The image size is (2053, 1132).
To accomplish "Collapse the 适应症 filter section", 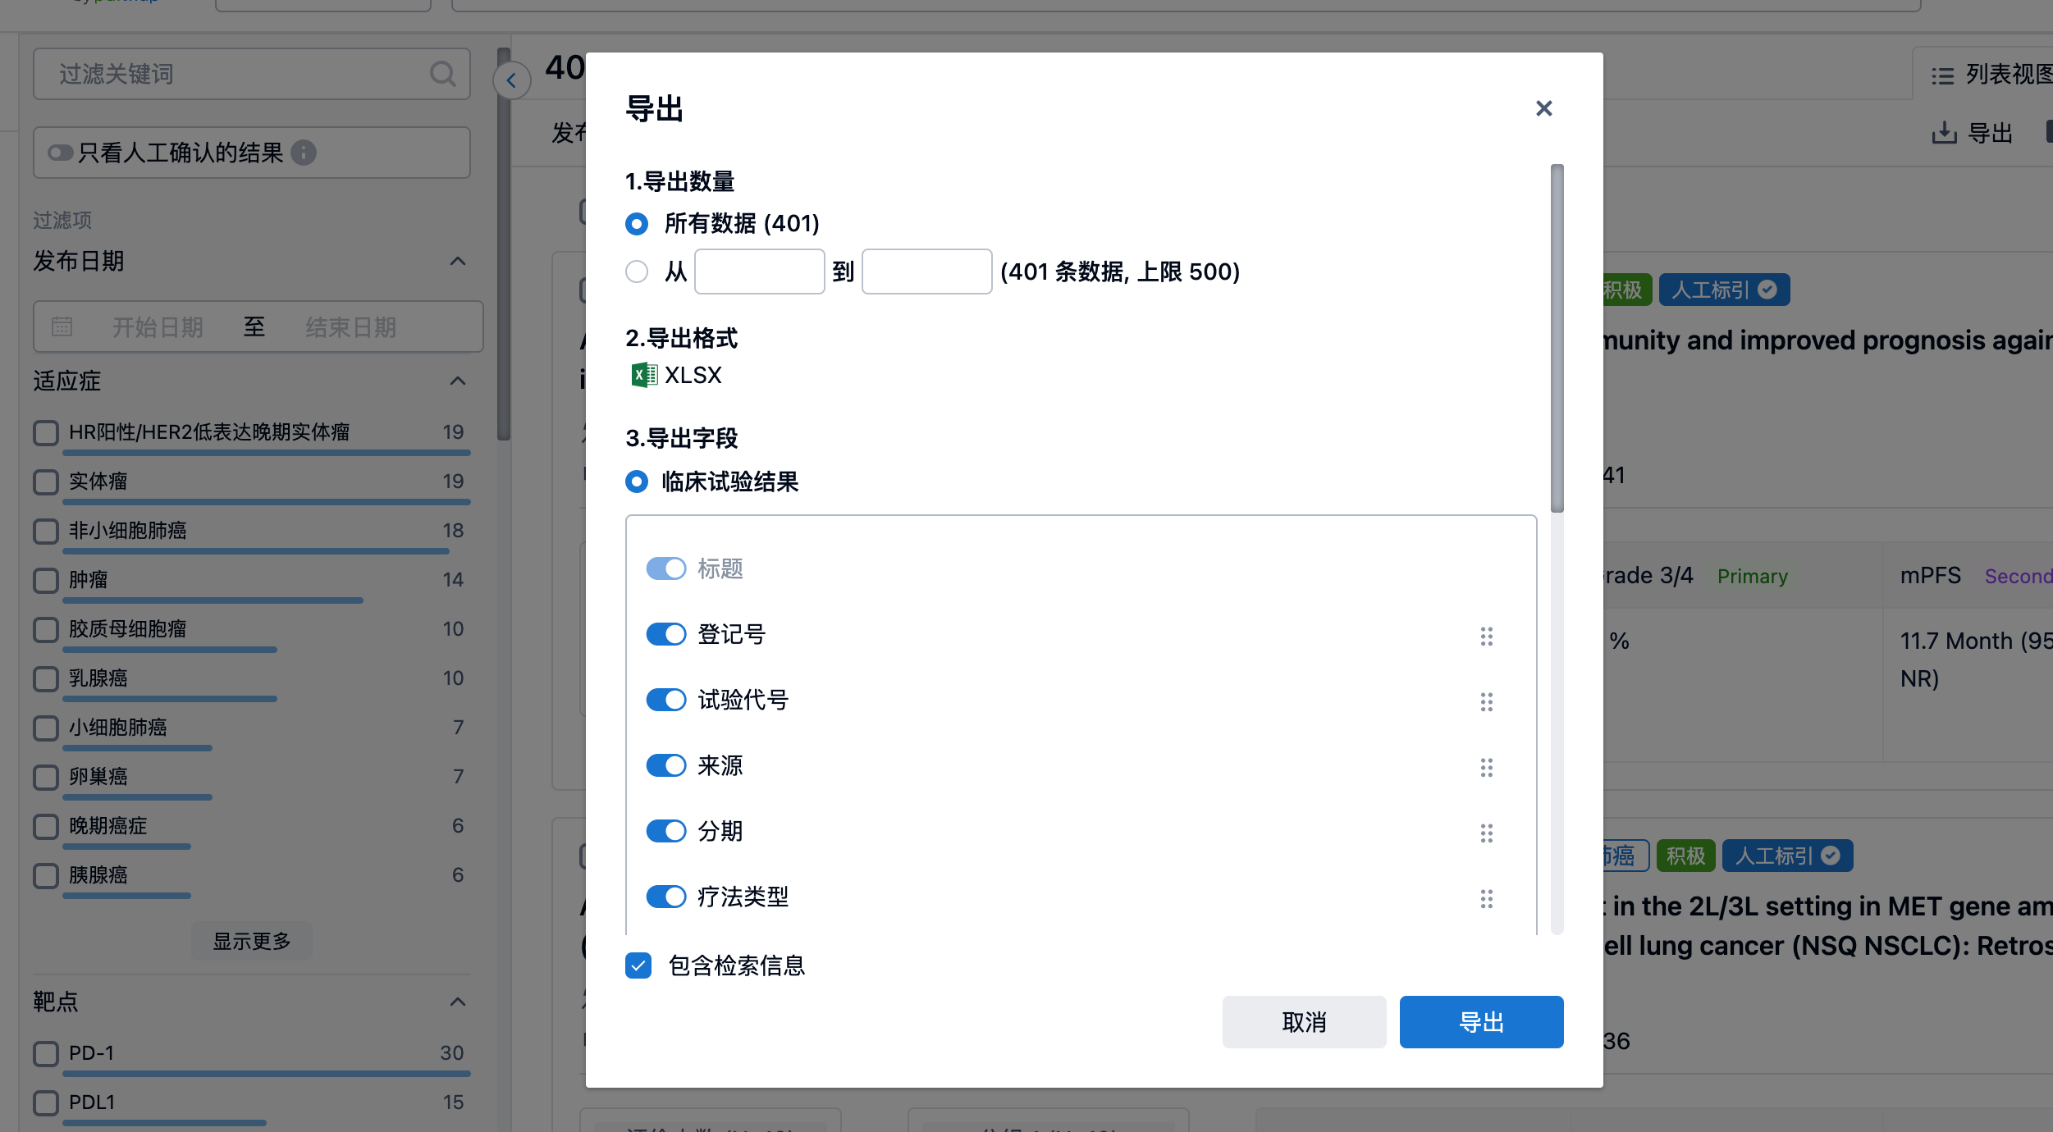I will [458, 381].
